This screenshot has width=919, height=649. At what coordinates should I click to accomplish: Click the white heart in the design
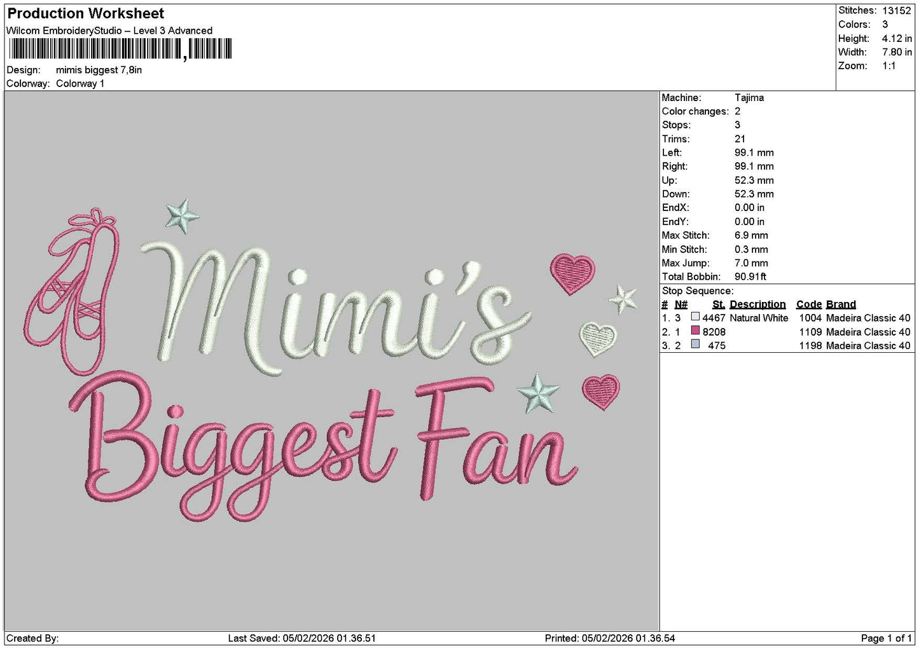pos(598,338)
